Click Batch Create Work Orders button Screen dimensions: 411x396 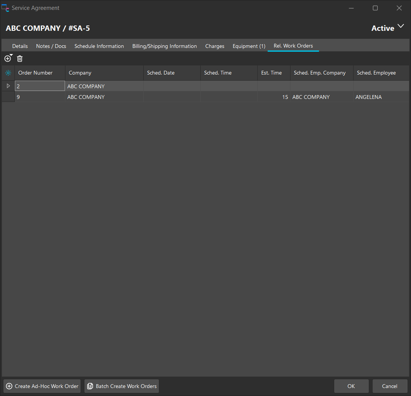tap(122, 386)
